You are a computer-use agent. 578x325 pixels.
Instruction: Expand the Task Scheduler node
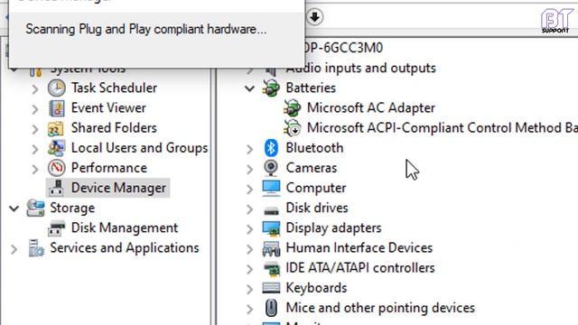click(34, 88)
